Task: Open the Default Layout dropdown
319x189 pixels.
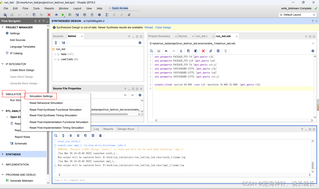Action: click(297, 15)
